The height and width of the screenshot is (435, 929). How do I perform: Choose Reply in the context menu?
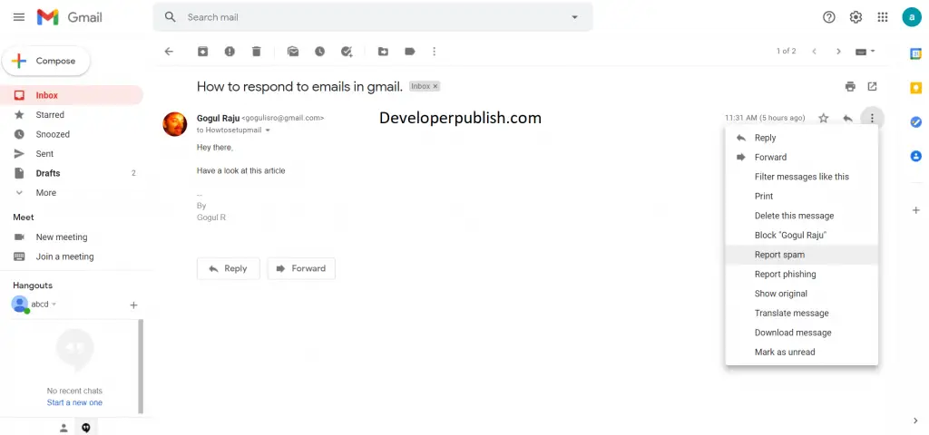tap(802, 138)
